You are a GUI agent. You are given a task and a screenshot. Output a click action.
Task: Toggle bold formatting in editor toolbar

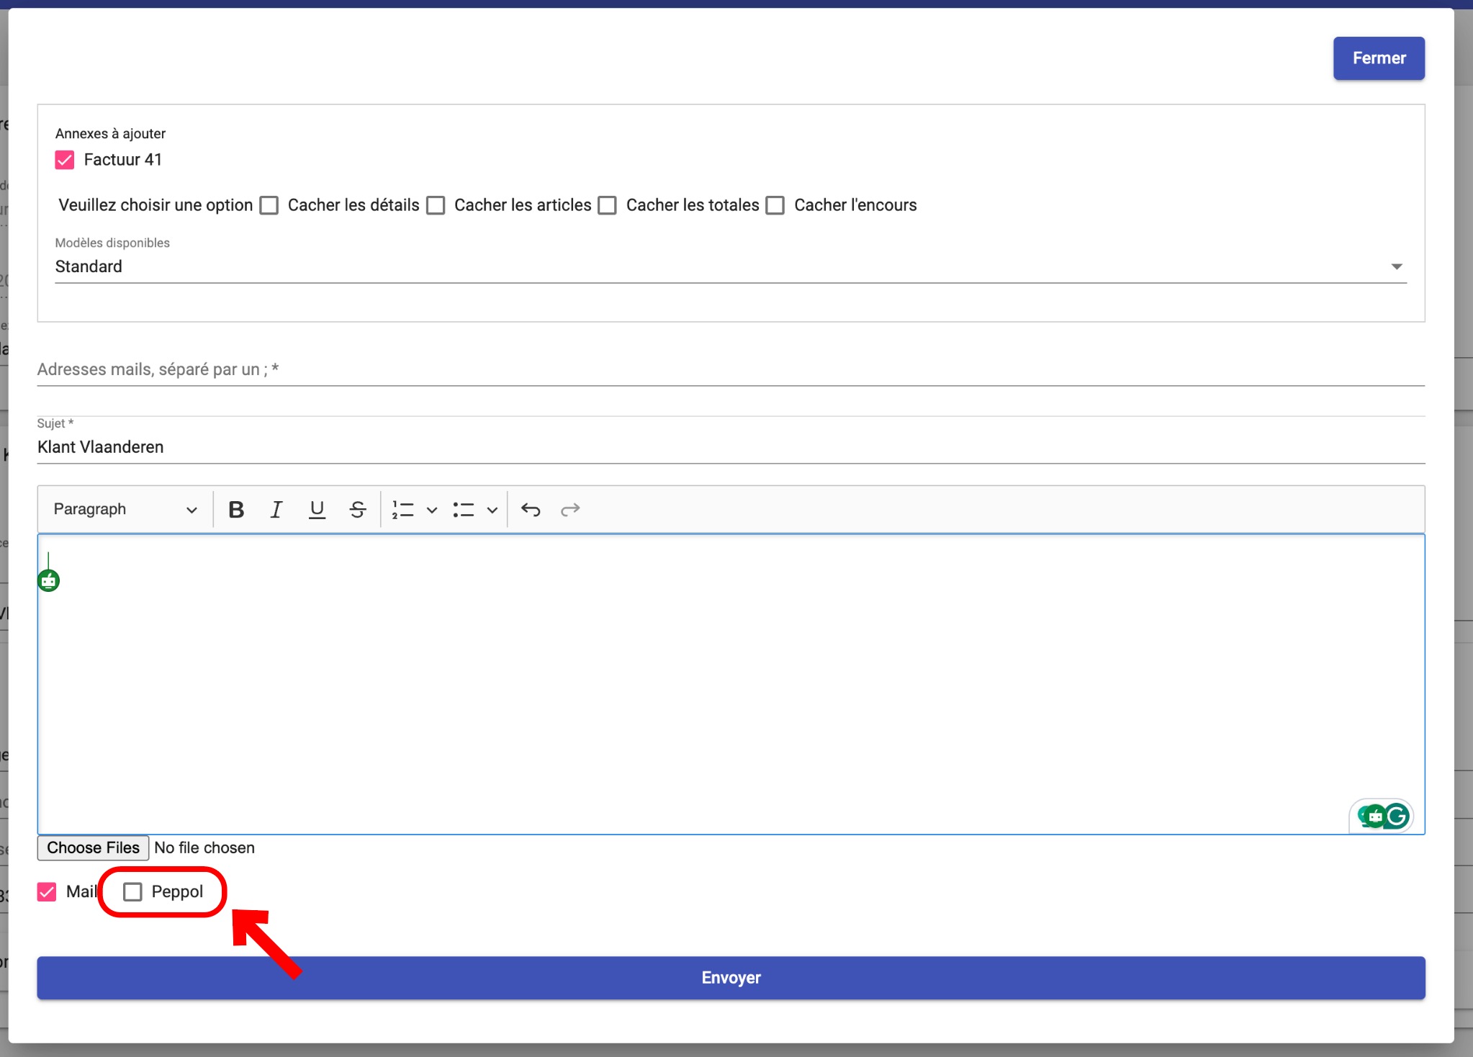[235, 510]
